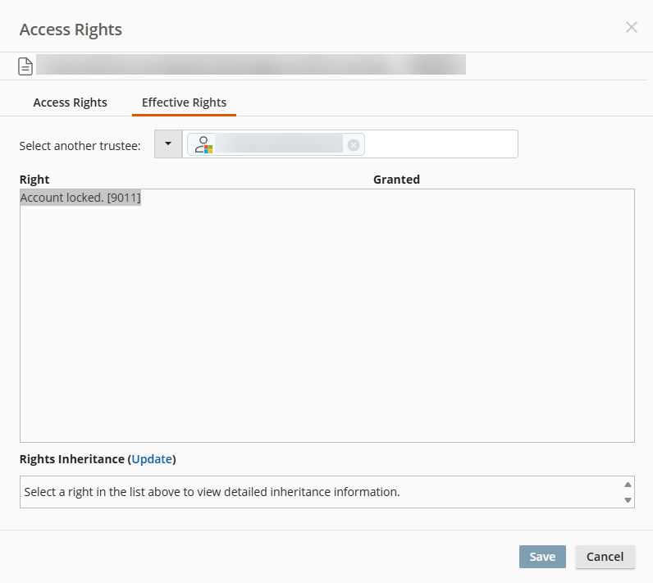This screenshot has width=653, height=583.
Task: Click the inheritance box scroll down arrow
Action: [628, 500]
